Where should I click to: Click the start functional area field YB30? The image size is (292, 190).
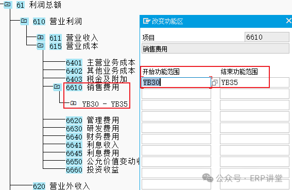click(x=176, y=82)
